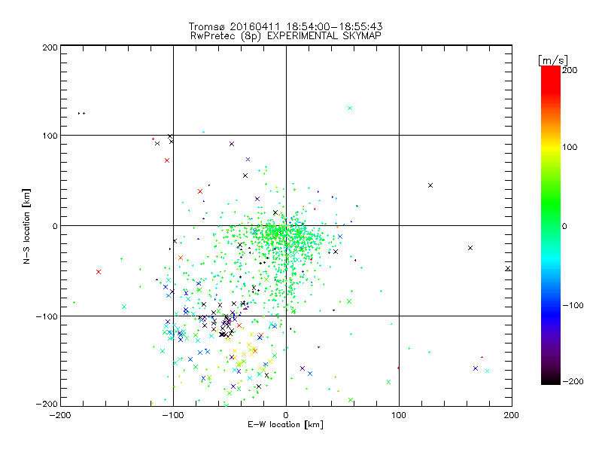
Task: Select the subtitle 'RwPretec (8p) EXPERIMENTAL SKYMAP'
Action: 286,35
